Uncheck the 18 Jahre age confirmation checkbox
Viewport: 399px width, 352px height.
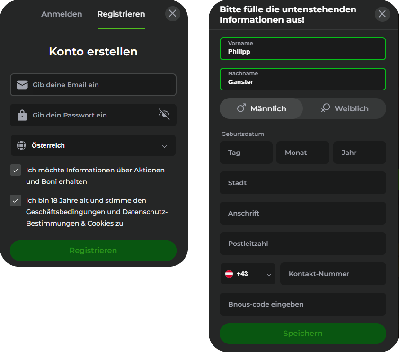(x=16, y=200)
